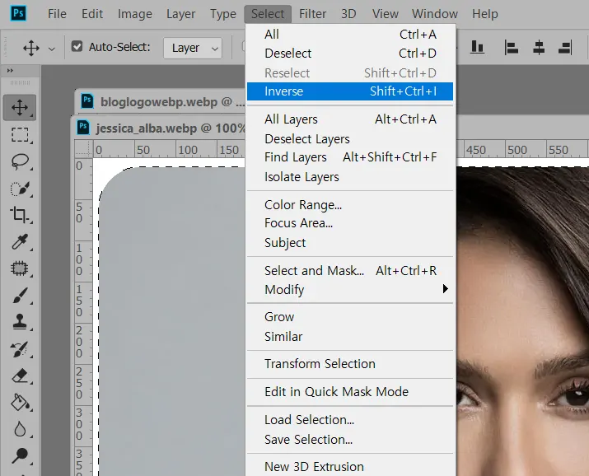This screenshot has height=476, width=589.
Task: Choose Grow menu item
Action: click(x=350, y=317)
